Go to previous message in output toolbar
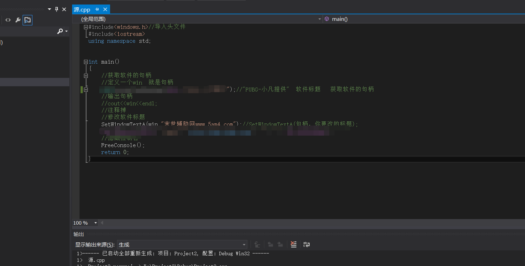This screenshot has height=266, width=525. (270, 245)
